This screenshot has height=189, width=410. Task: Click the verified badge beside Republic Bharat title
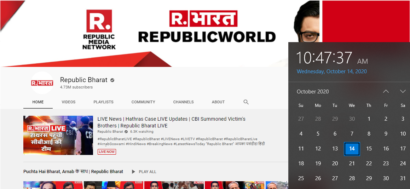click(112, 80)
